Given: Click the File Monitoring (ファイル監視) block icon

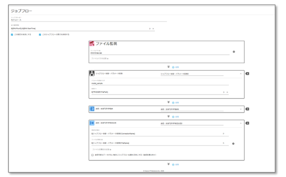Looking at the screenshot, I should point(92,44).
